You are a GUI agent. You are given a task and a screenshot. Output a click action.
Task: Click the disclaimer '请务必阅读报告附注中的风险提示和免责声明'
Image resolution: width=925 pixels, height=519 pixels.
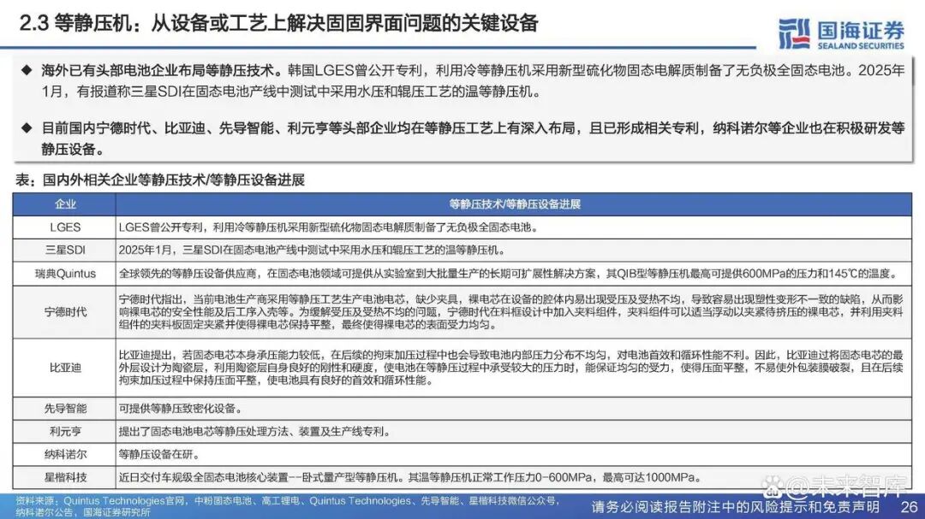[x=735, y=507]
